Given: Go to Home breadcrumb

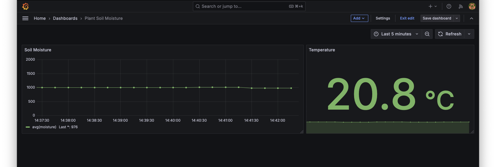Looking at the screenshot, I should (x=40, y=18).
